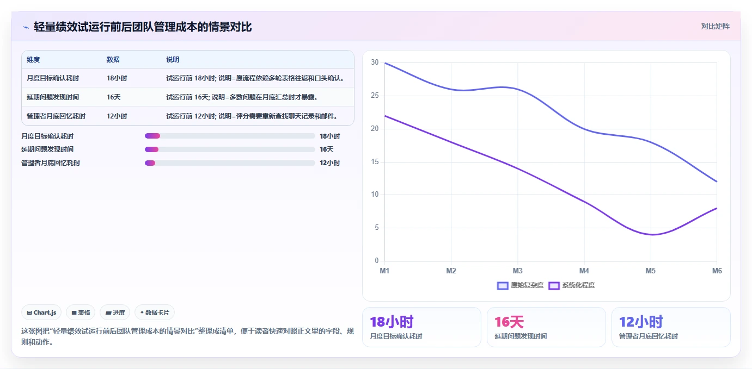Click the 数据 column header
This screenshot has height=369, width=752.
click(113, 60)
